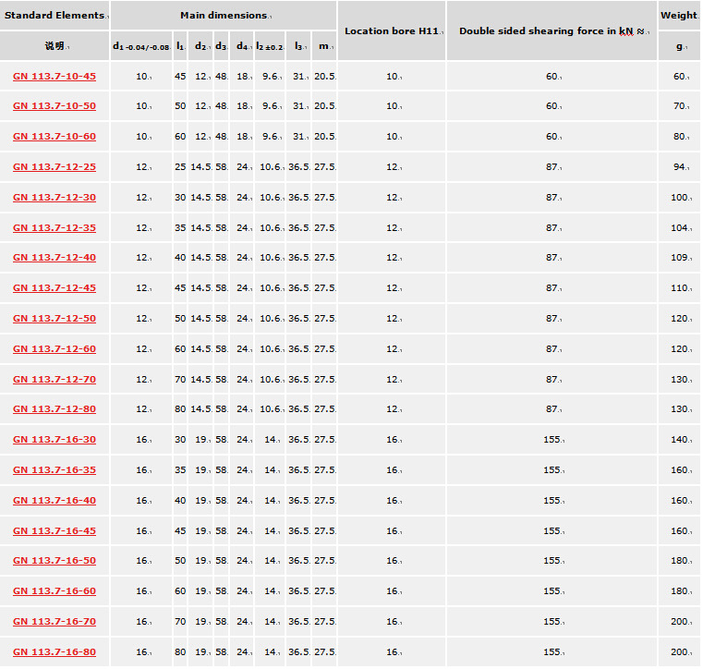Click the 109 weight value cell
703x669 pixels.
coord(679,258)
